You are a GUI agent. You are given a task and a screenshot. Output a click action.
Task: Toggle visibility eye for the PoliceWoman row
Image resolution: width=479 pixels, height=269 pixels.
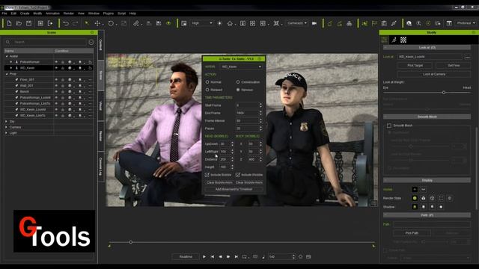(56, 62)
